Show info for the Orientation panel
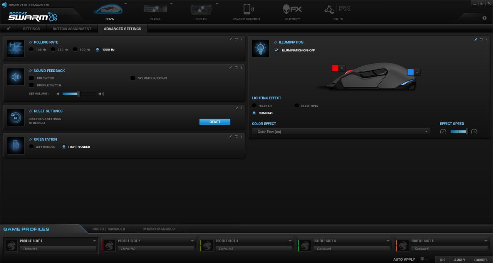Viewport: 493px width, 263px height. [242, 136]
